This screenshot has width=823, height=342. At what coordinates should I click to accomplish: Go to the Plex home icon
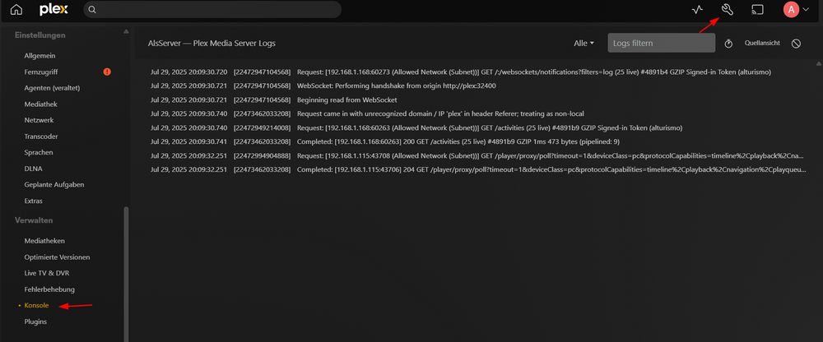pos(16,9)
